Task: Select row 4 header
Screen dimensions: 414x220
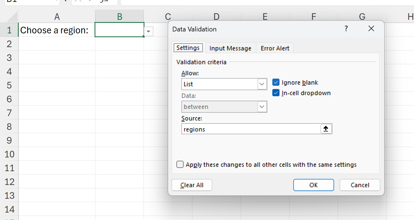Action: pos(9,71)
